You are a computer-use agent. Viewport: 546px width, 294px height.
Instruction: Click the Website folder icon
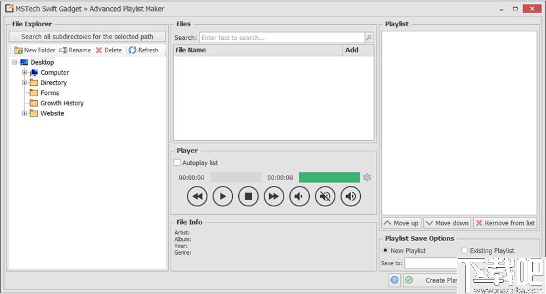coord(33,113)
